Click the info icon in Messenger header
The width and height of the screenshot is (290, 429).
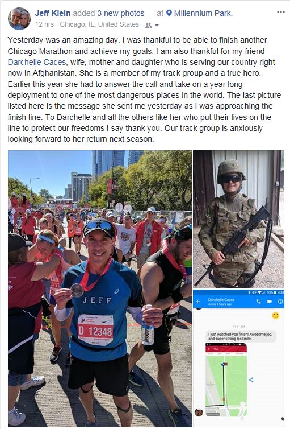280,302
